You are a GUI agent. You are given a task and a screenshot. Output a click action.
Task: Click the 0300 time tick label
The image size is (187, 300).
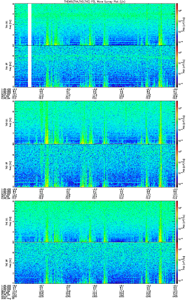point(95,296)
